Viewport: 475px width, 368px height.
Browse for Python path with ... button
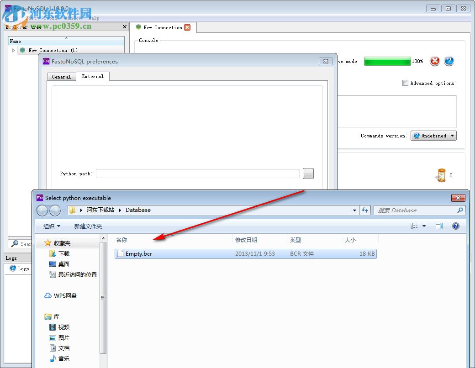coord(308,173)
